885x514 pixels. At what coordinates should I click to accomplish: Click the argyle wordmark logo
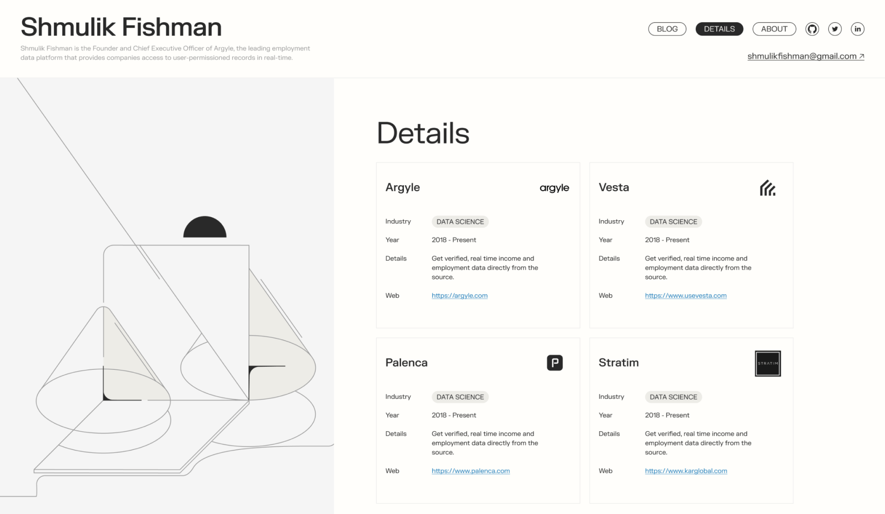click(554, 188)
